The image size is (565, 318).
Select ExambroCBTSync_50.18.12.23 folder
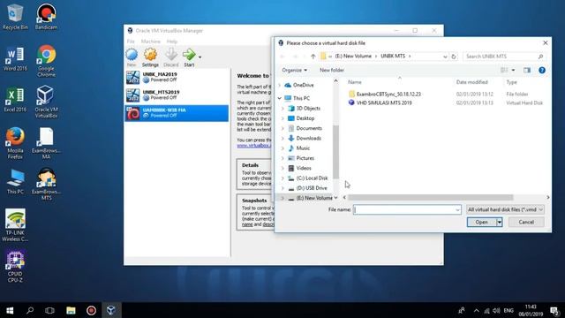pyautogui.click(x=388, y=95)
